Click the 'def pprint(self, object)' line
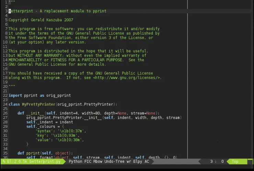 click(x=45, y=153)
